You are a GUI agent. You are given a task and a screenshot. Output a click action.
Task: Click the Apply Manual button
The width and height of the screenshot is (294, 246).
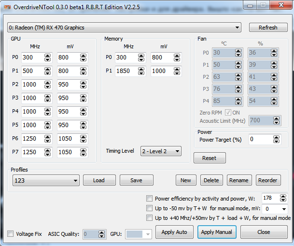pos(217,232)
